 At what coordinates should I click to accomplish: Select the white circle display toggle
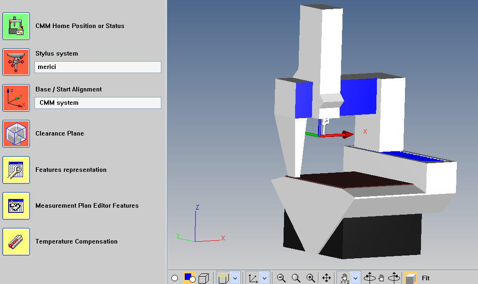[x=175, y=278]
